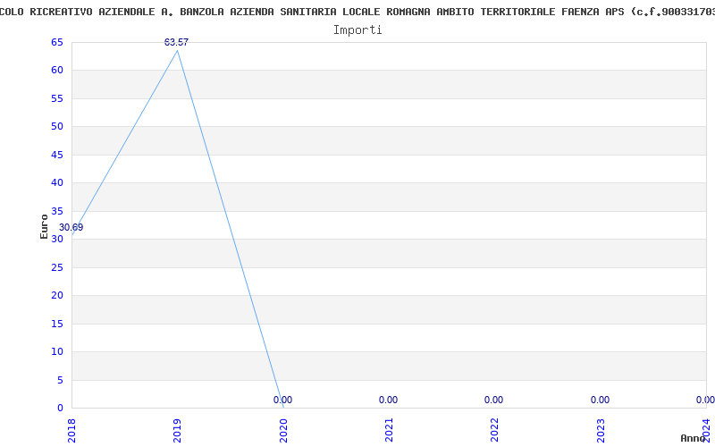Select the 0.00 value label for 2021
The image size is (715, 447).
tap(388, 400)
